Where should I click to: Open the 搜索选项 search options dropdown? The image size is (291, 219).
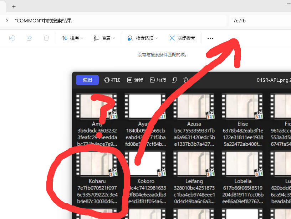[x=143, y=38]
